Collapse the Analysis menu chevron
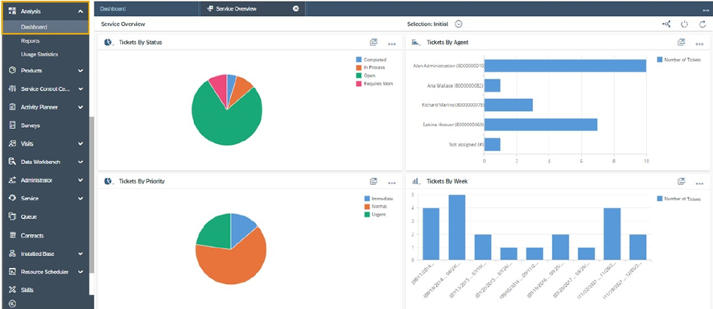The width and height of the screenshot is (713, 309). (80, 11)
